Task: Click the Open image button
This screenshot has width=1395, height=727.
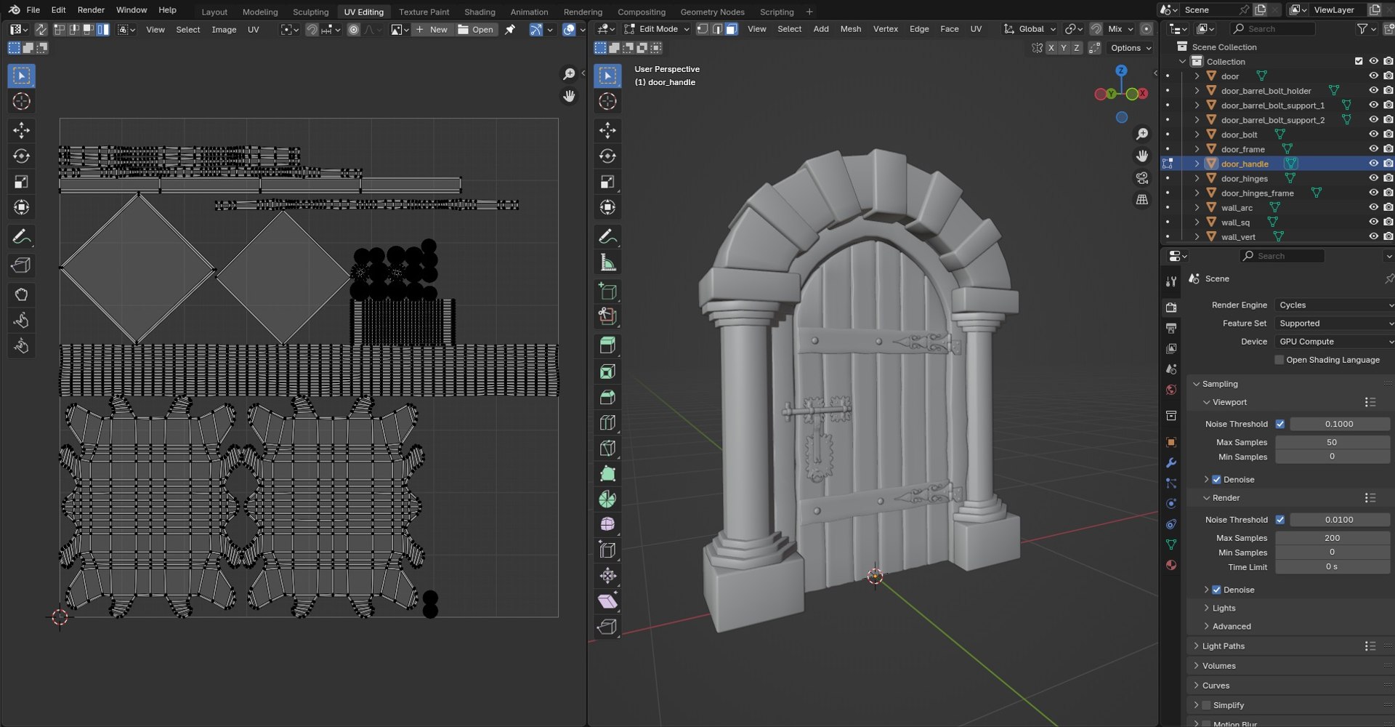Action: 476,30
